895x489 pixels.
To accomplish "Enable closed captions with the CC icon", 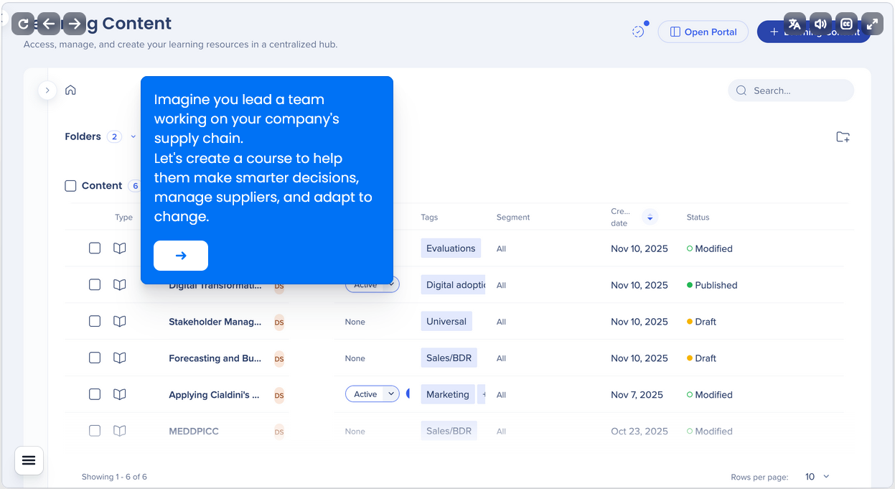I will coord(846,24).
